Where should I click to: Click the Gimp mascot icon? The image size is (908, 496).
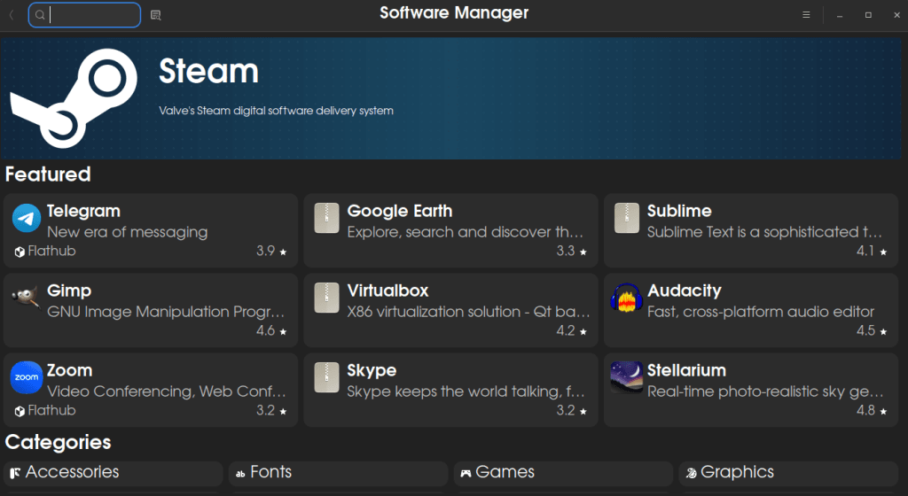(26, 298)
